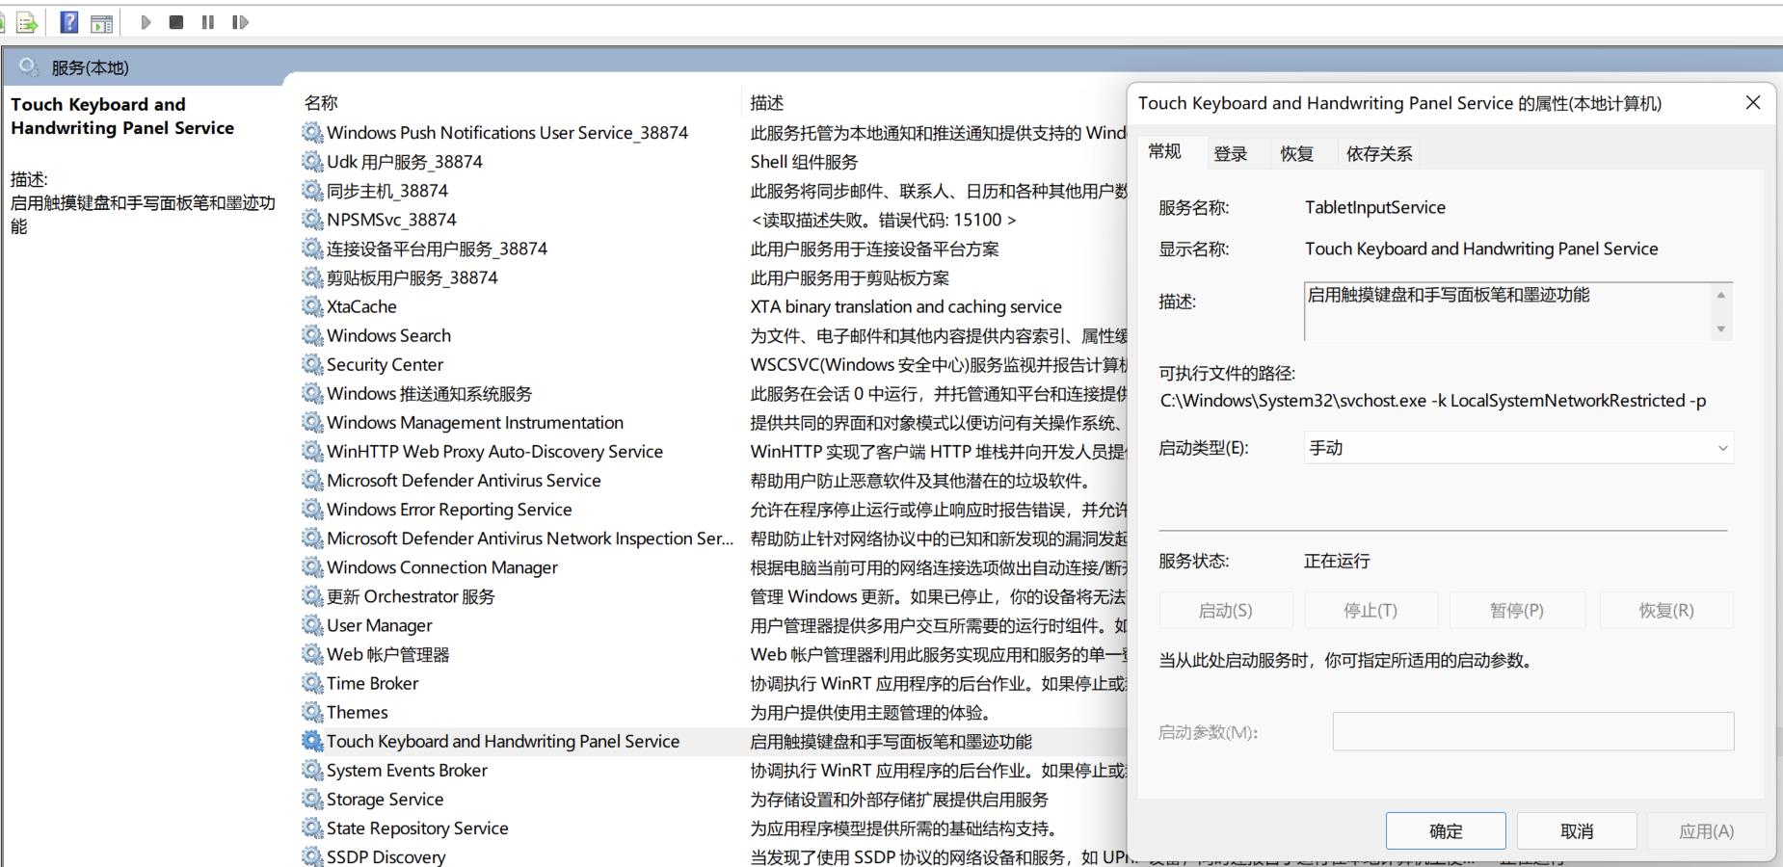The image size is (1783, 867).
Task: Pause the service with the toolbar pause icon
Action: 208,22
